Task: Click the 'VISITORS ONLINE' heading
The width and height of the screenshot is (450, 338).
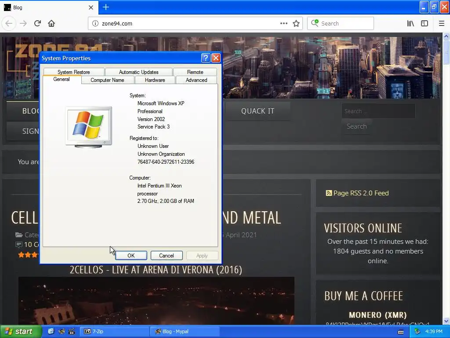Action: (363, 228)
